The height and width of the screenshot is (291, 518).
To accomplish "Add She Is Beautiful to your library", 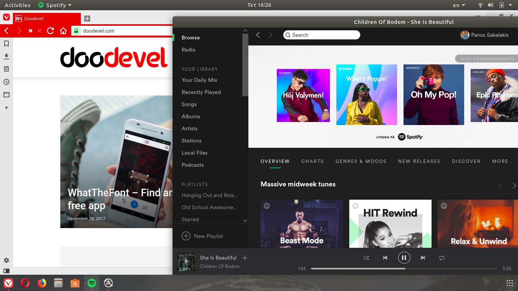I will click(x=245, y=257).
